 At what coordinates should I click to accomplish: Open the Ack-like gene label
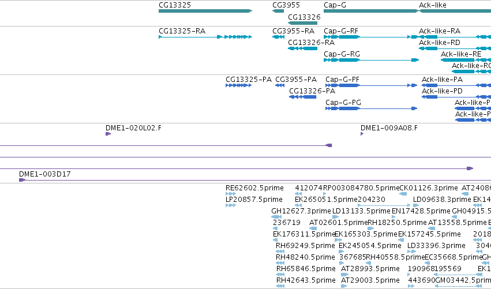point(433,5)
